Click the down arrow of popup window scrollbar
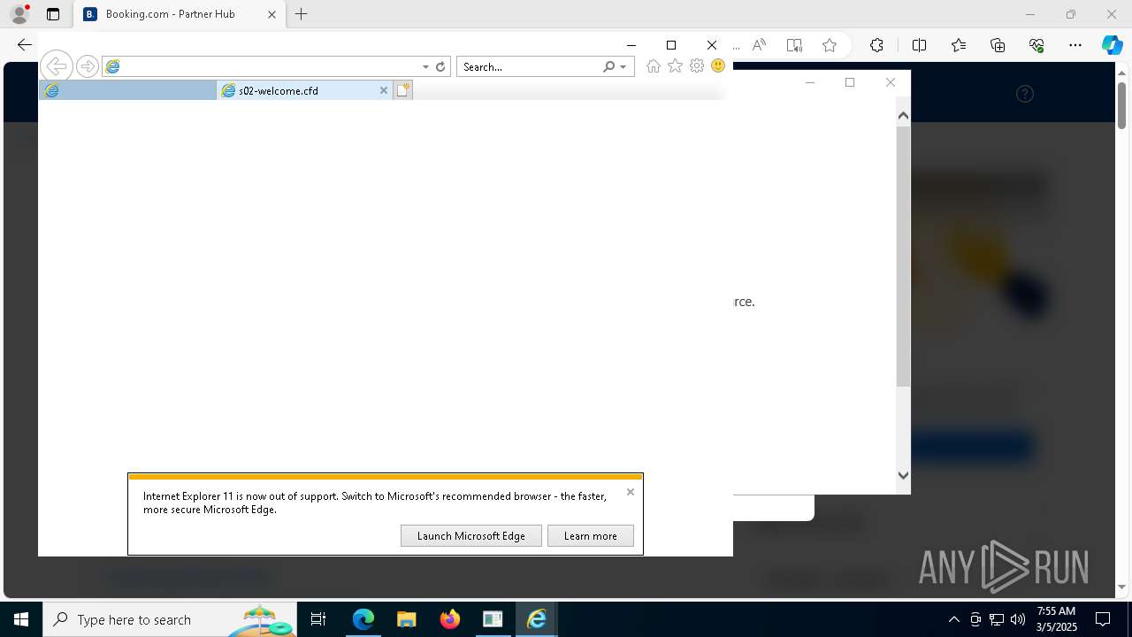This screenshot has height=637, width=1132. click(903, 475)
